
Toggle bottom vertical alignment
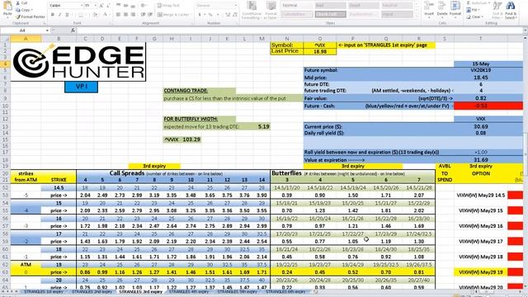tap(133, 6)
